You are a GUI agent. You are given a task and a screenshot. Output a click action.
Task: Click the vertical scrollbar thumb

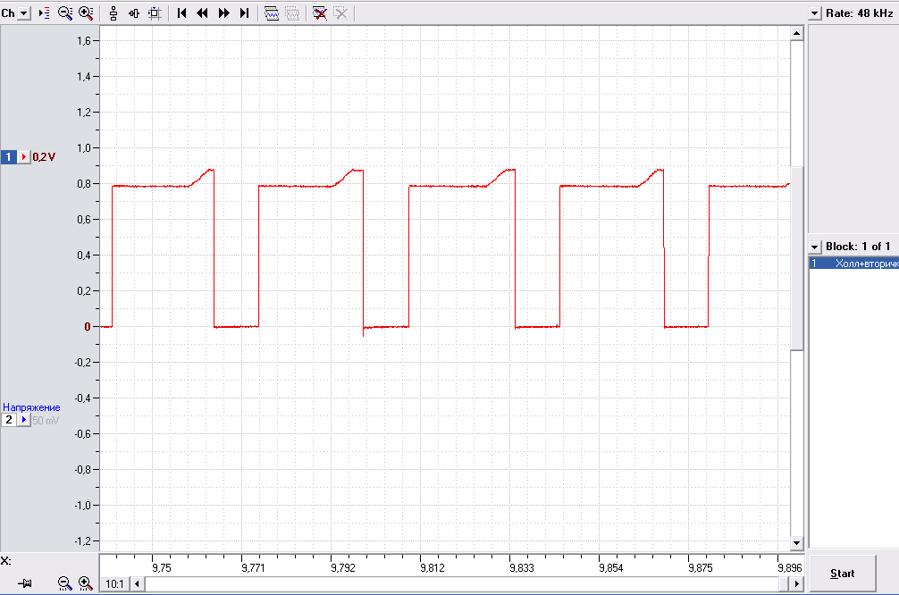coord(796,258)
